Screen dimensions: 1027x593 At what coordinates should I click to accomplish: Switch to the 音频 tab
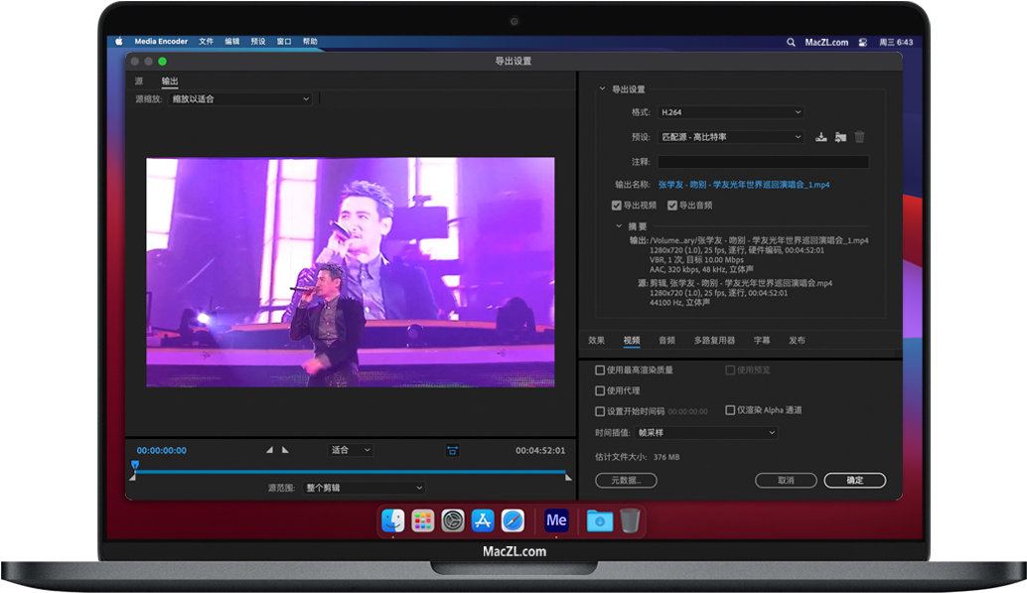coord(665,339)
